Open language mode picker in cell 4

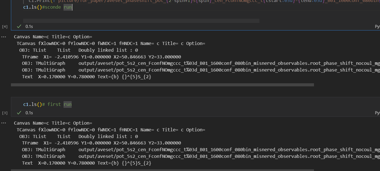pos(377,27)
